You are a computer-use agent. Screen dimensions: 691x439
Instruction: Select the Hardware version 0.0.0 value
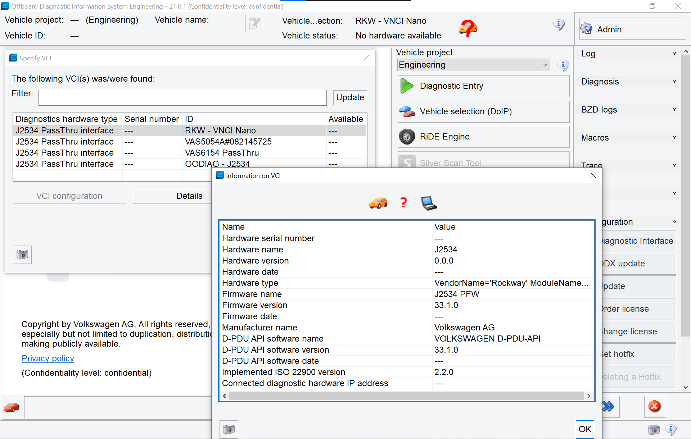point(444,261)
